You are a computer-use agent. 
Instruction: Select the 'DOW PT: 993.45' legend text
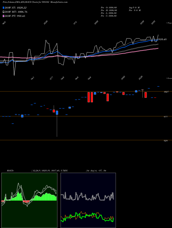click(15, 16)
